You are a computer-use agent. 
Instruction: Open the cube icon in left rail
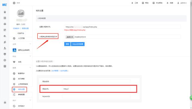click(5, 24)
